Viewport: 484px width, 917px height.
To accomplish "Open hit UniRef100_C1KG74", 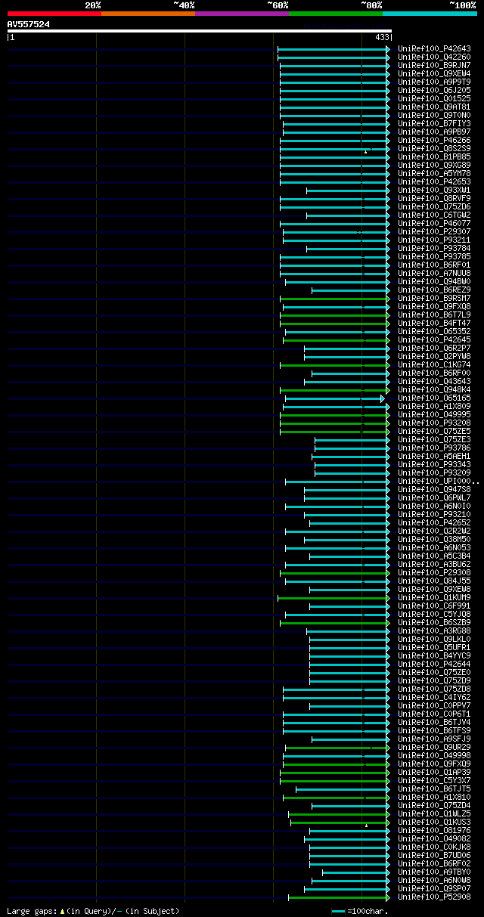I will point(434,364).
